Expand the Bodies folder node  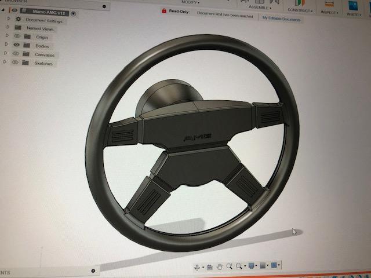click(x=6, y=44)
